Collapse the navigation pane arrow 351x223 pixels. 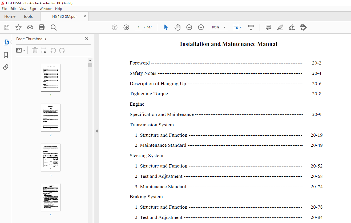97,131
